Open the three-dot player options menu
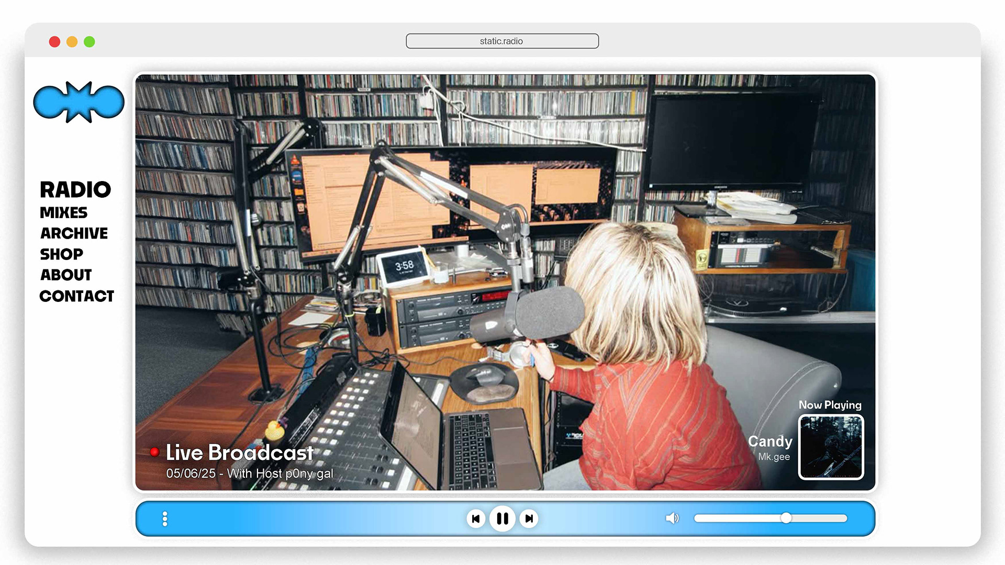 coord(165,518)
